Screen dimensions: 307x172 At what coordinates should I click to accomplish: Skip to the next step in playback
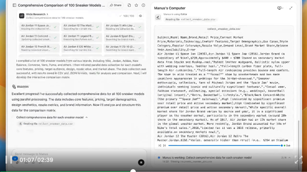[x=164, y=145]
